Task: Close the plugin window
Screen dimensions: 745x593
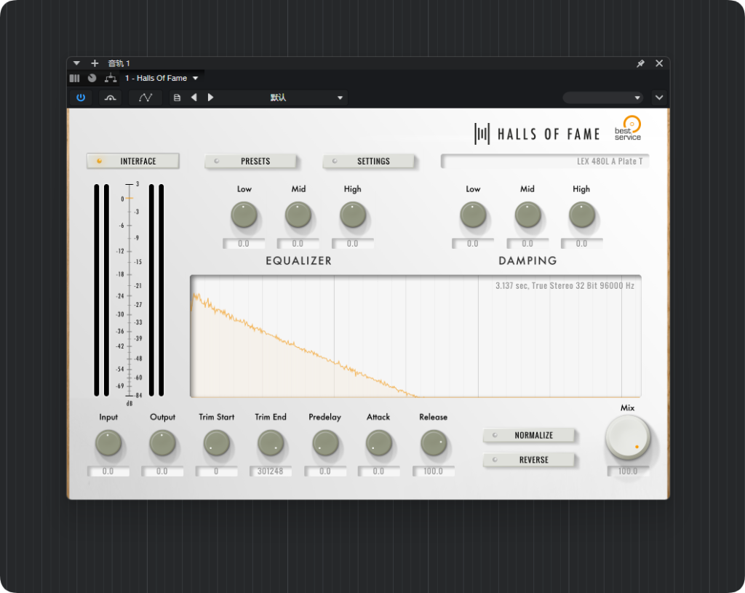Action: point(659,63)
